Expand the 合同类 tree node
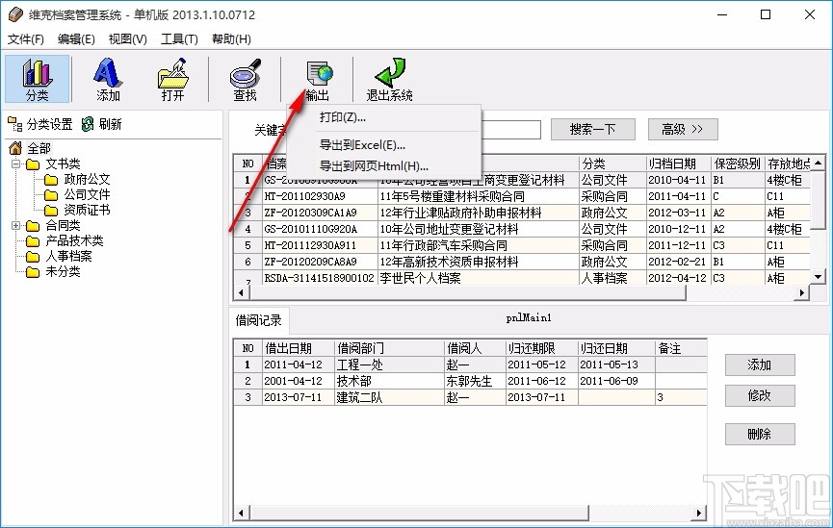Viewport: 833px width, 528px height. pyautogui.click(x=16, y=225)
